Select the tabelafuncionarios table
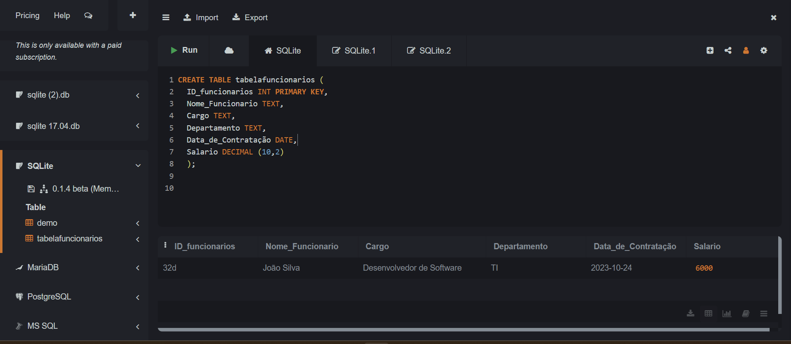791x344 pixels. (x=70, y=239)
